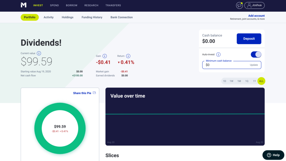Image resolution: width=286 pixels, height=161 pixels.
Task: Select the ALL time range
Action: [261, 81]
